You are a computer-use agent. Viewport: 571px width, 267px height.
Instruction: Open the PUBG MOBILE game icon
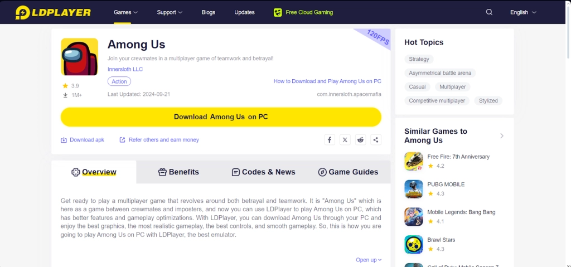click(x=414, y=189)
